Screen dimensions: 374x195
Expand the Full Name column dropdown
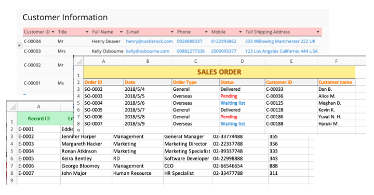coord(121,32)
